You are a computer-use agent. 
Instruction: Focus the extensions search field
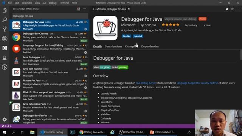[x=50, y=16]
